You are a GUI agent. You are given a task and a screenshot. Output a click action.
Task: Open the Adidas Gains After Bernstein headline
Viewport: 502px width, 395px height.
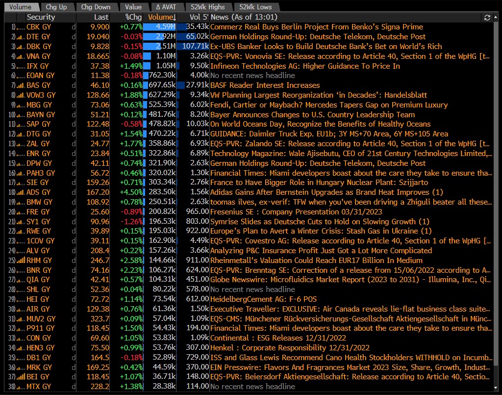pyautogui.click(x=326, y=192)
